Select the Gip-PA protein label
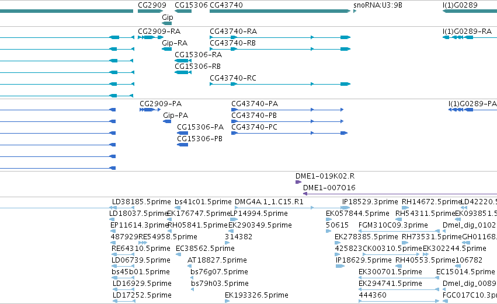497x304 pixels. (x=176, y=116)
